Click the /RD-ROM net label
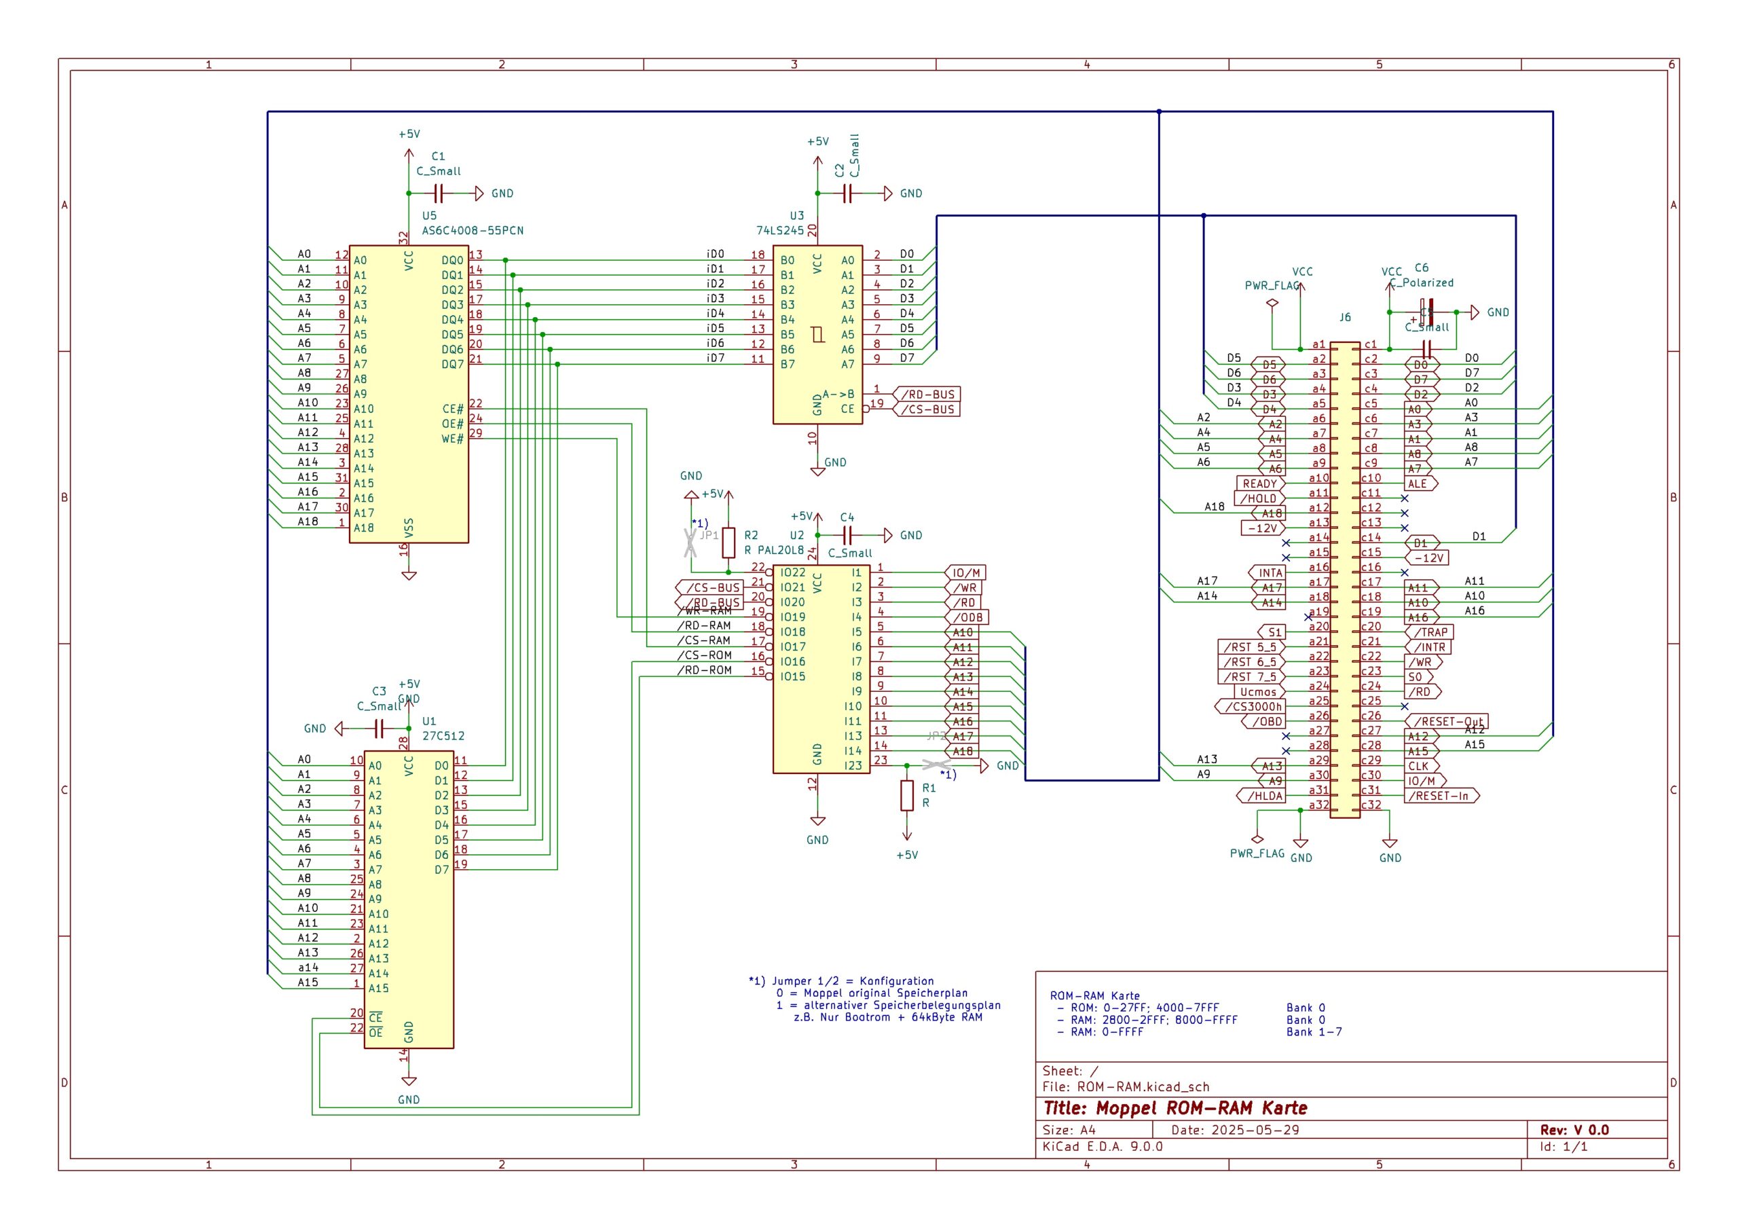This screenshot has width=1738, height=1229. point(704,669)
